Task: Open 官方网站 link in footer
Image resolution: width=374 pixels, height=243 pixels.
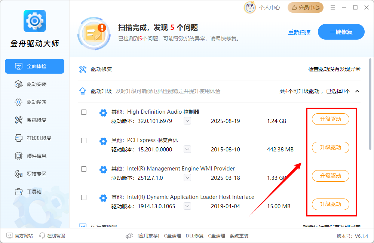Action: 19,236
